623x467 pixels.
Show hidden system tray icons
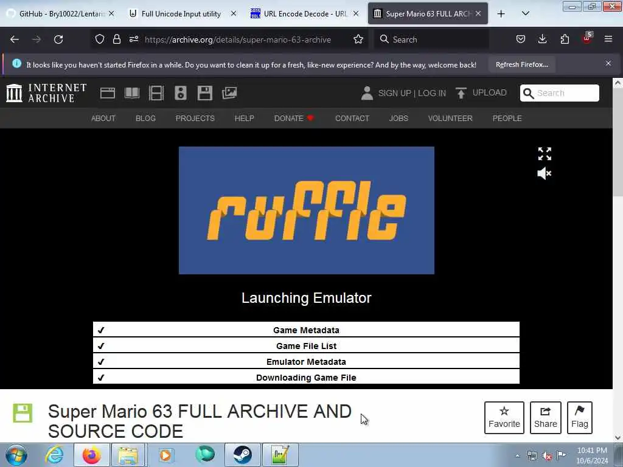[517, 455]
